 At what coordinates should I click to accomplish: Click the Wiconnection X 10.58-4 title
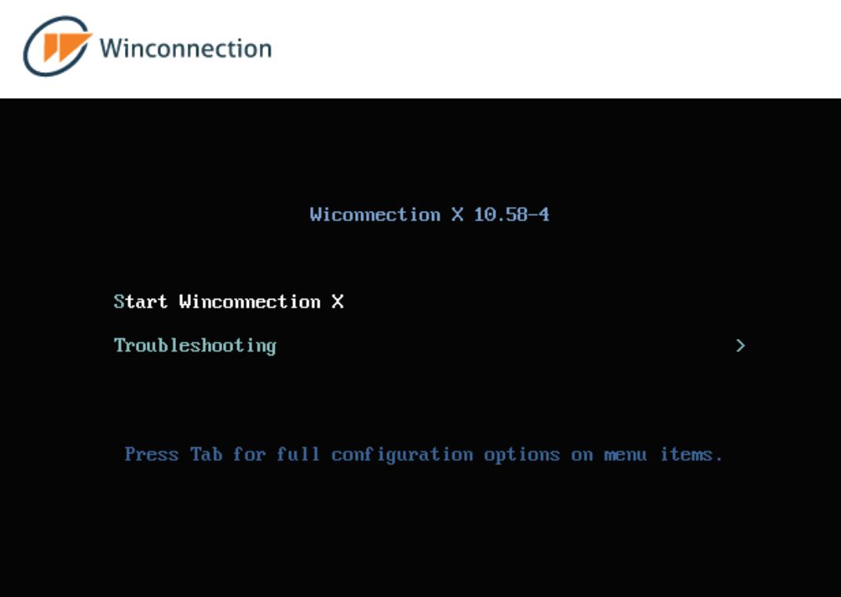tap(430, 215)
